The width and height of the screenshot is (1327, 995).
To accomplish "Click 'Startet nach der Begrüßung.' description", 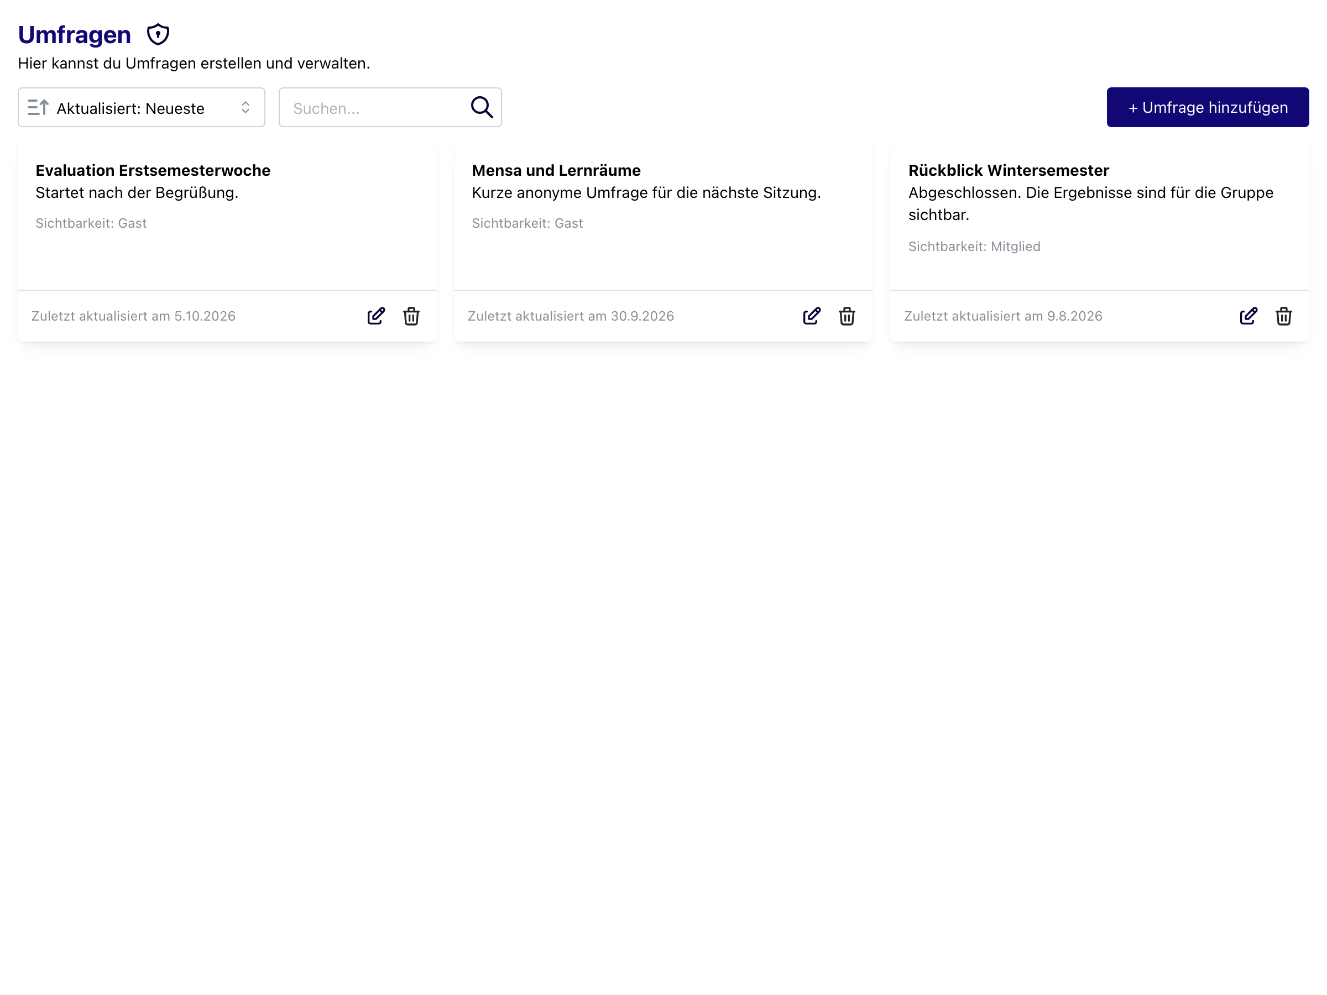I will 137,192.
